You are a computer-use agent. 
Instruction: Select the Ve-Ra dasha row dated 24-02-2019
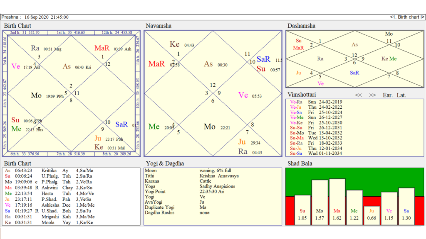[x=316, y=102]
